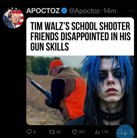This screenshot has width=137, height=138.
Task: Click the repost count 34
Action: [58, 132]
